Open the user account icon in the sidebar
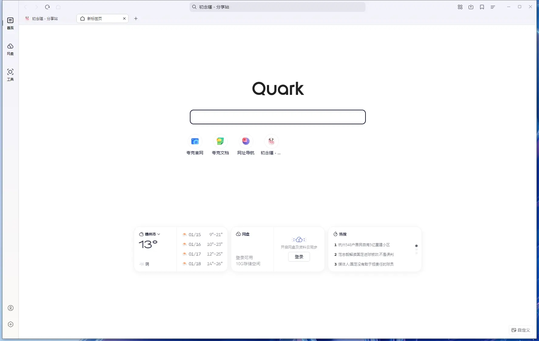This screenshot has width=539, height=341. pyautogui.click(x=11, y=308)
